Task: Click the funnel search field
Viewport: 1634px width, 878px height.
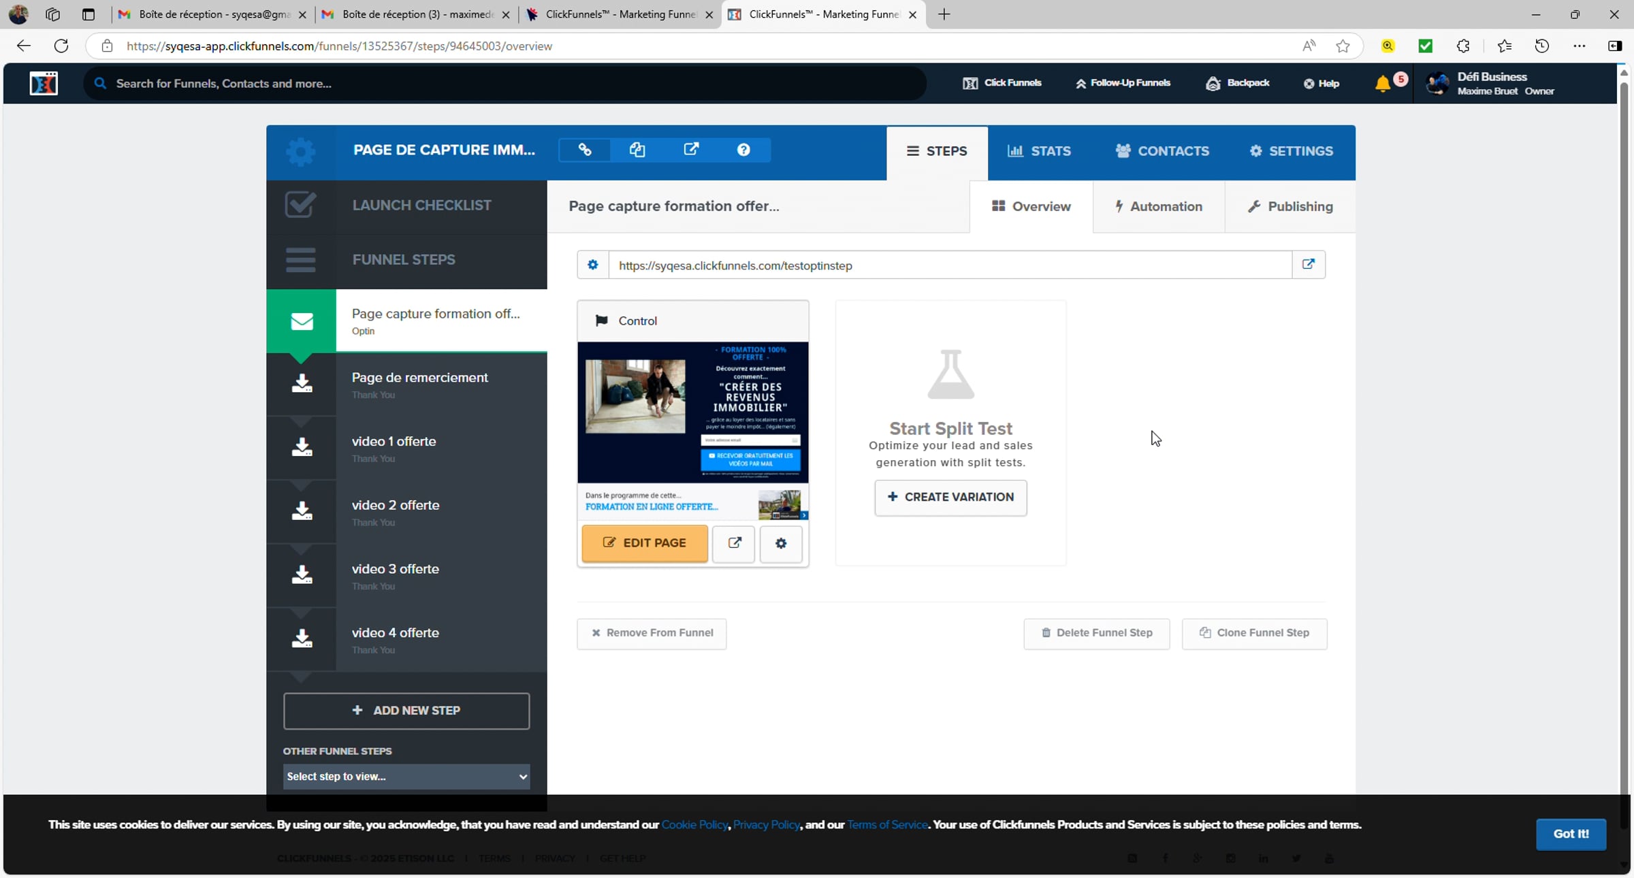Action: point(504,84)
